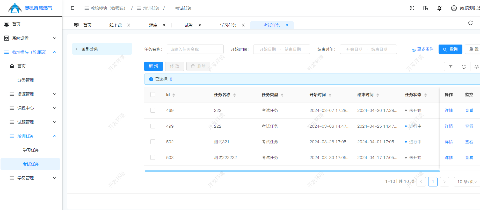480x210 pixels.
Task: Toggle the select-all checkbox in table header
Action: click(x=153, y=95)
